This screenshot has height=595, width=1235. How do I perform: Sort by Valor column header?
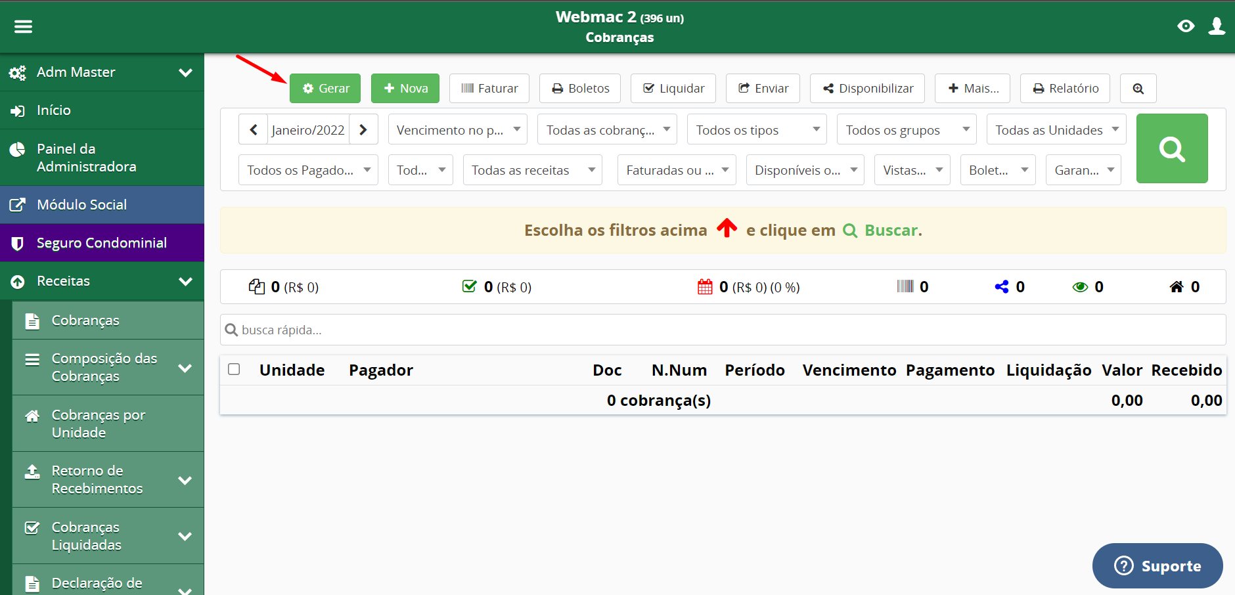pyautogui.click(x=1122, y=370)
